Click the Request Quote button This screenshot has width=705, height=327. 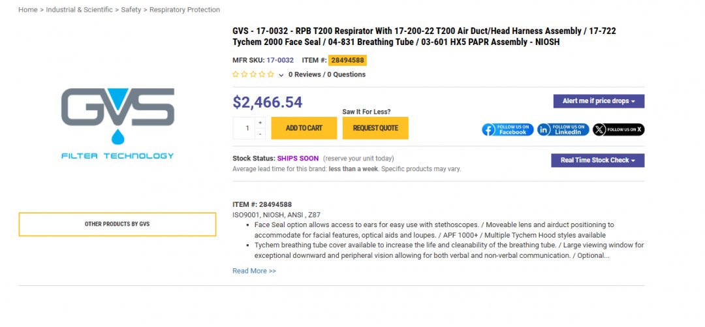[375, 128]
